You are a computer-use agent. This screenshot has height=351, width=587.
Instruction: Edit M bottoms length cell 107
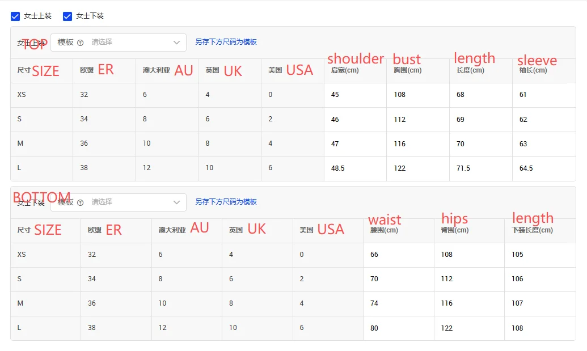(539, 303)
